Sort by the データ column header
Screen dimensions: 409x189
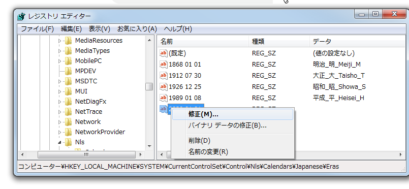coord(357,42)
